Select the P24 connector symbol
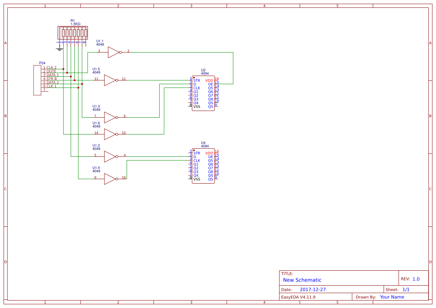This screenshot has width=436, height=308. point(37,80)
